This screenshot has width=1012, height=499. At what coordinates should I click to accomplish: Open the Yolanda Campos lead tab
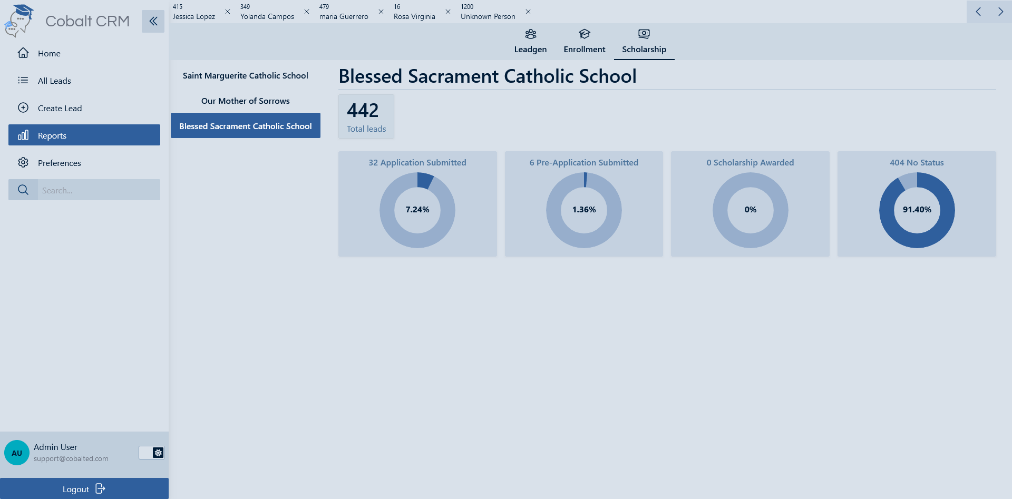pyautogui.click(x=267, y=12)
